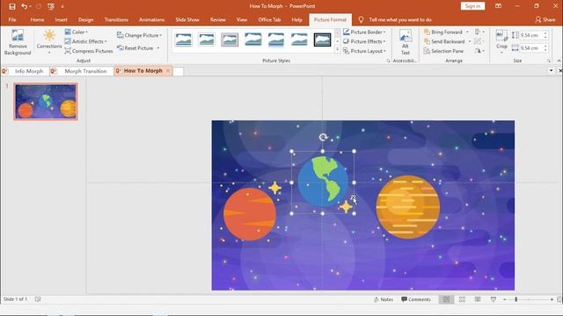Switch to the Home ribbon tab

pyautogui.click(x=37, y=19)
